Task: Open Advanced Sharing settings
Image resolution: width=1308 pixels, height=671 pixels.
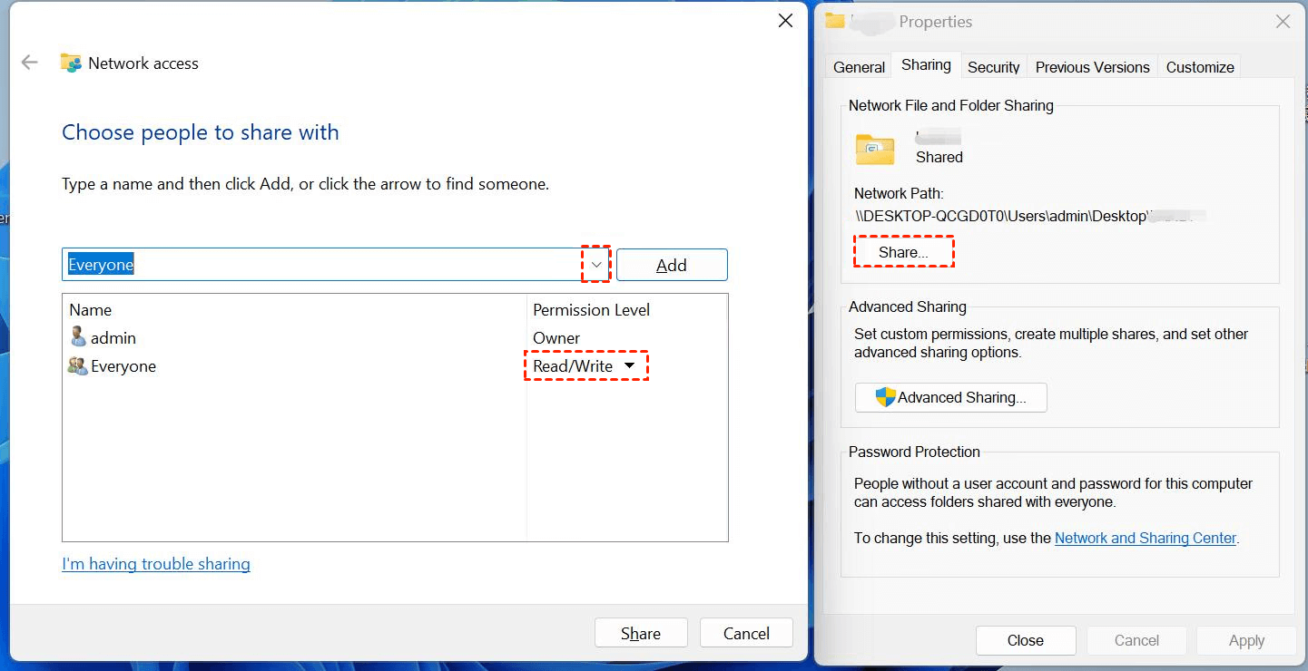Action: [950, 397]
